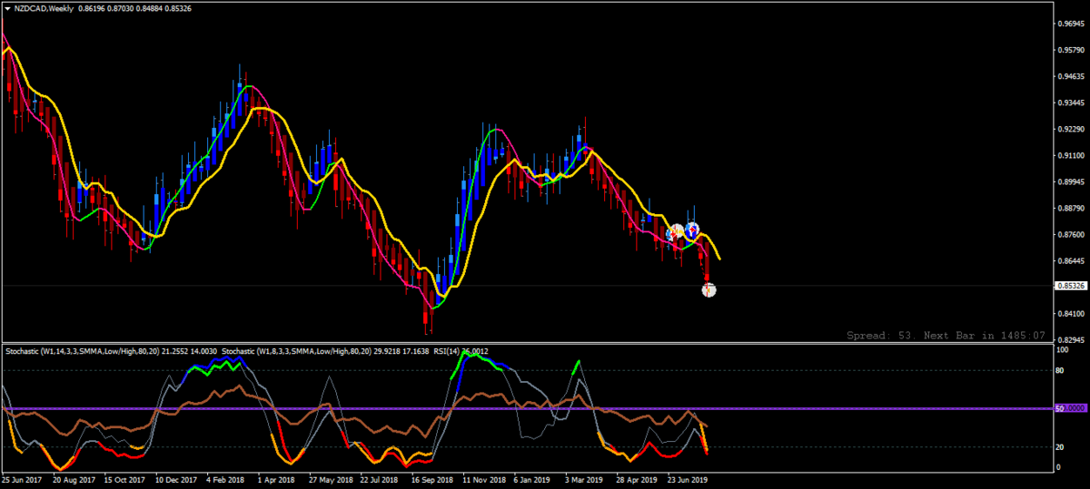The height and width of the screenshot is (489, 1090).
Task: Click the first Stochastic (W1,14,3,3) indicator label
Action: coord(111,350)
